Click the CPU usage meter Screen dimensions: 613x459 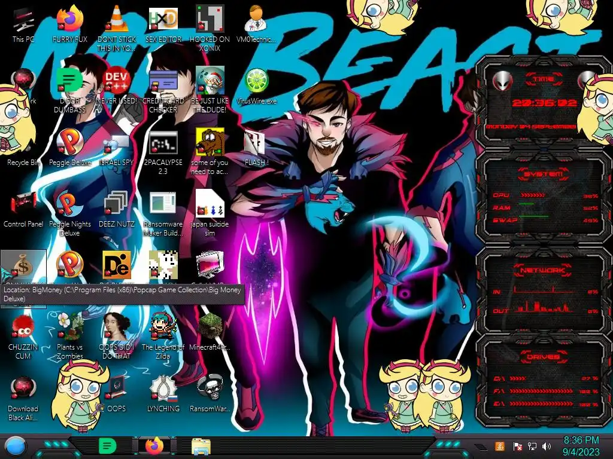[x=546, y=195]
